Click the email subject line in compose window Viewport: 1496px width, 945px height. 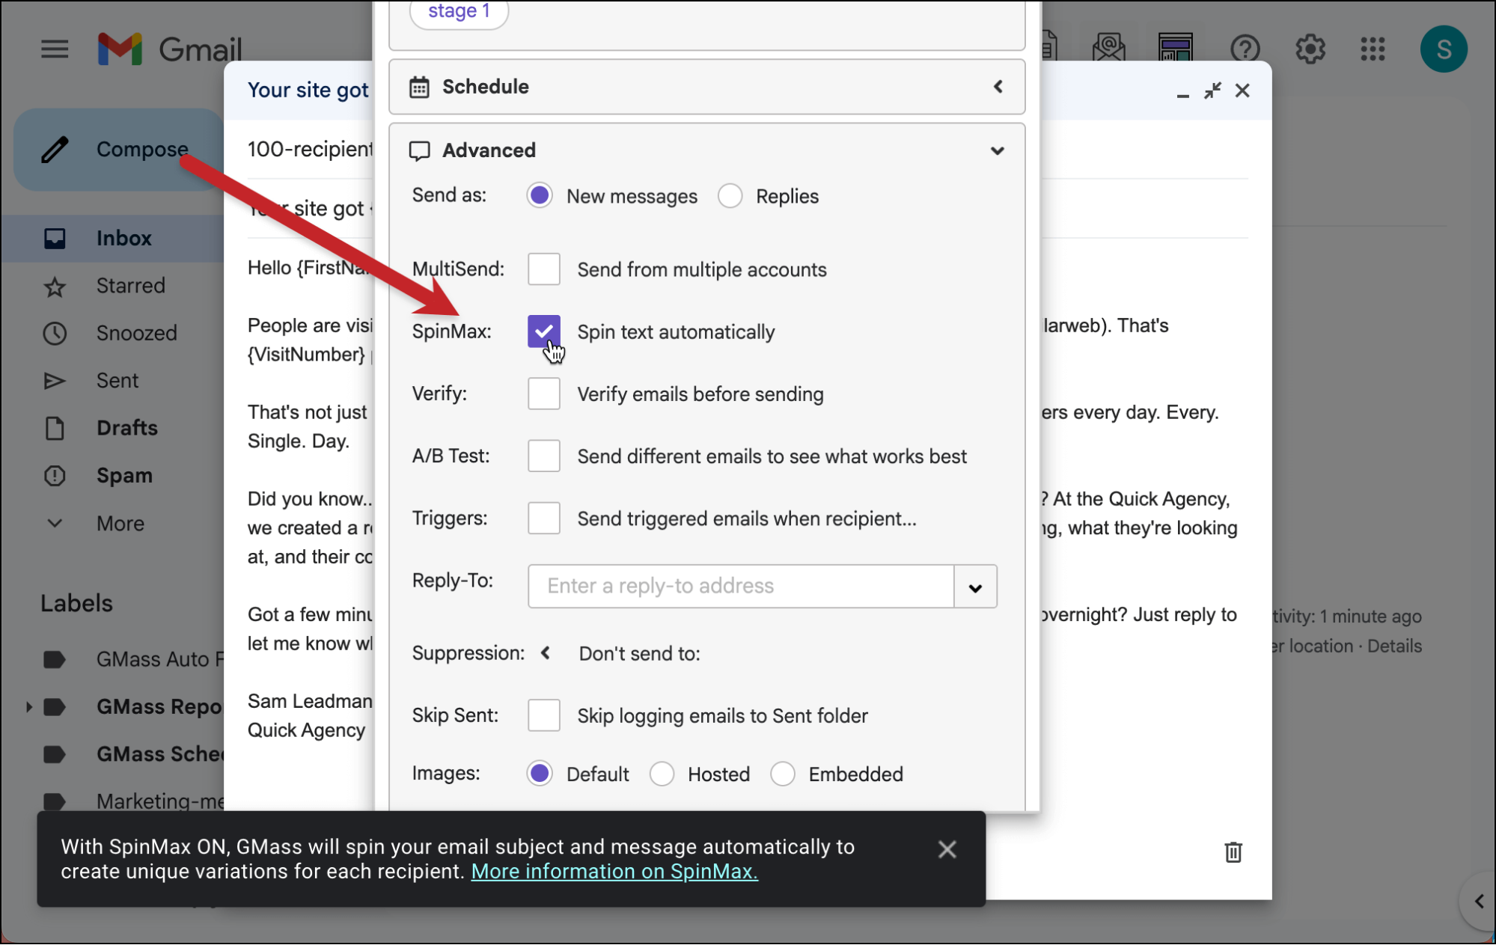pos(309,209)
